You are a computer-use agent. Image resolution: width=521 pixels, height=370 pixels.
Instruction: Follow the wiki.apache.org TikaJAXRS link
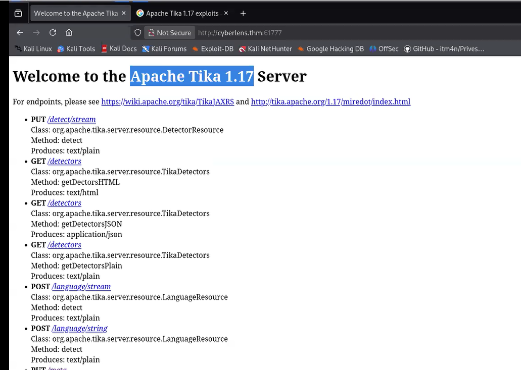167,101
